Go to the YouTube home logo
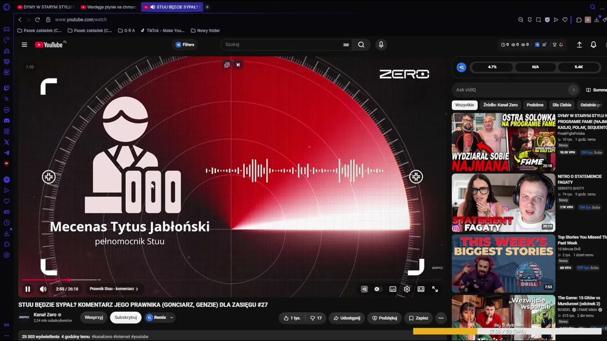The width and height of the screenshot is (607, 341). (49, 45)
